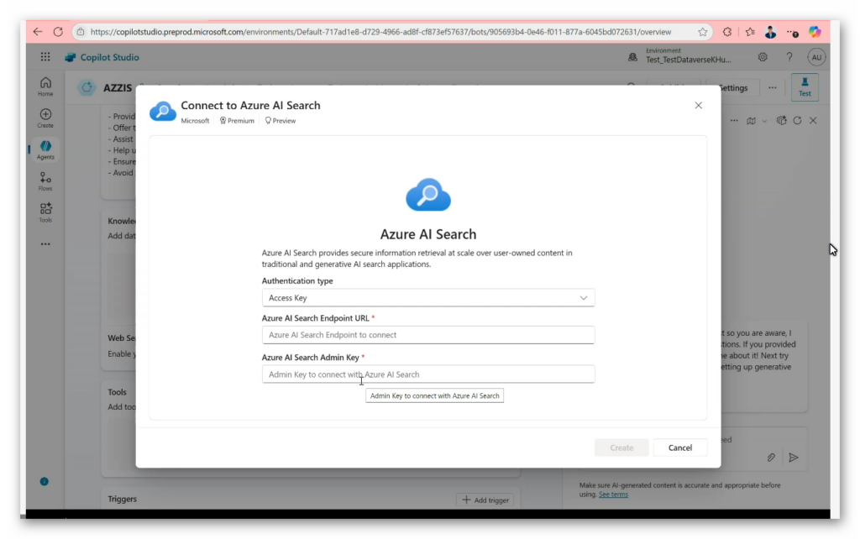This screenshot has height=539, width=860.
Task: Go back using the browser back arrow
Action: [x=37, y=32]
